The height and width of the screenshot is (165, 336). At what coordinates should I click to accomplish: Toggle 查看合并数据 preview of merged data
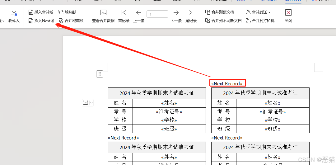[x=103, y=16]
